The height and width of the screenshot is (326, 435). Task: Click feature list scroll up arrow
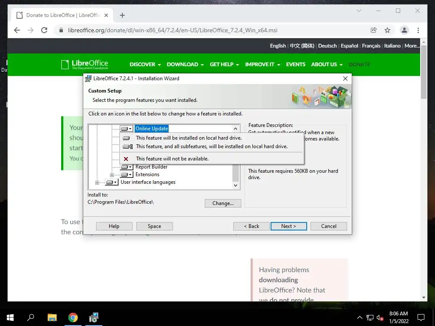tap(235, 129)
